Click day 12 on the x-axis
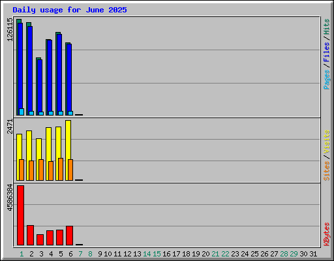 point(127,254)
